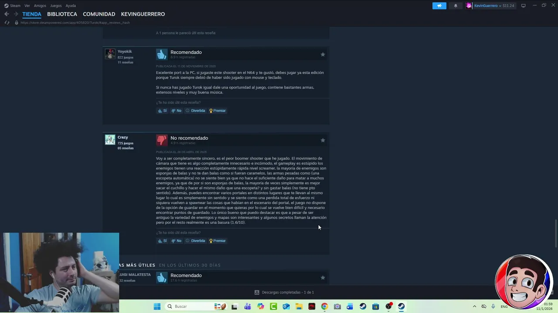The width and height of the screenshot is (558, 313).
Task: Click thumbs-down icon on Crazy's review
Action: [162, 140]
